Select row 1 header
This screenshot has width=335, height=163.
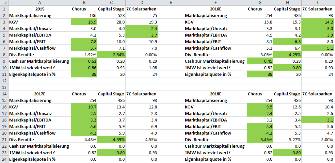tap(4, 9)
